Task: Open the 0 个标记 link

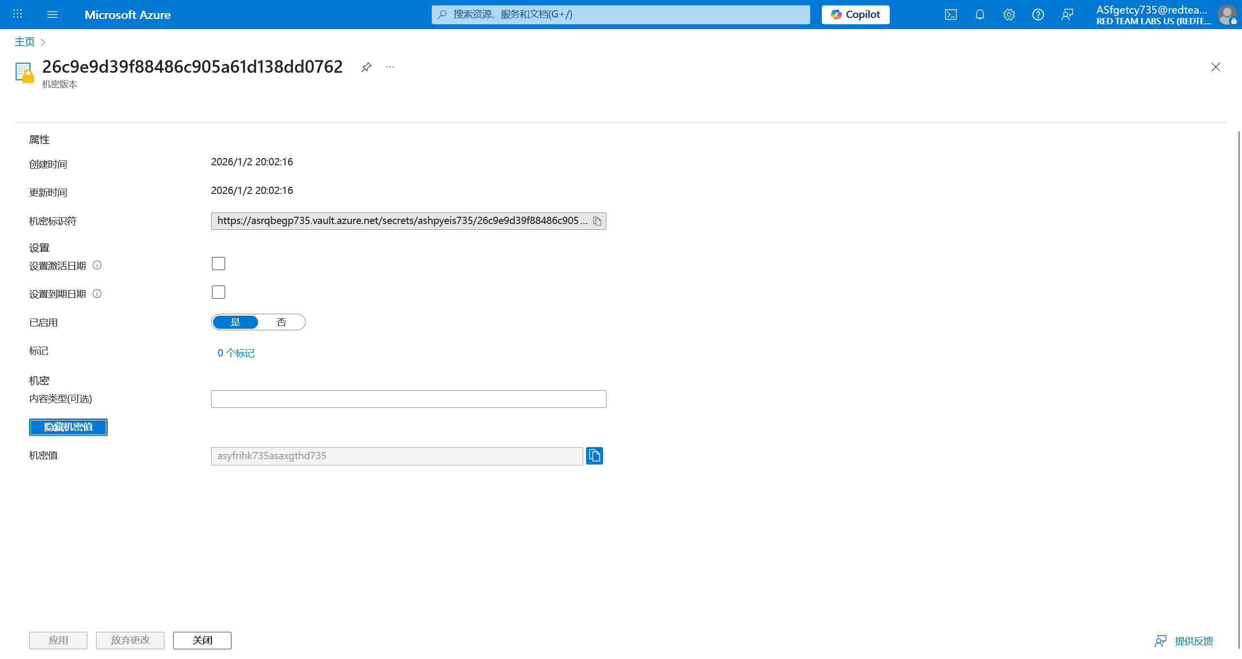Action: (x=236, y=353)
